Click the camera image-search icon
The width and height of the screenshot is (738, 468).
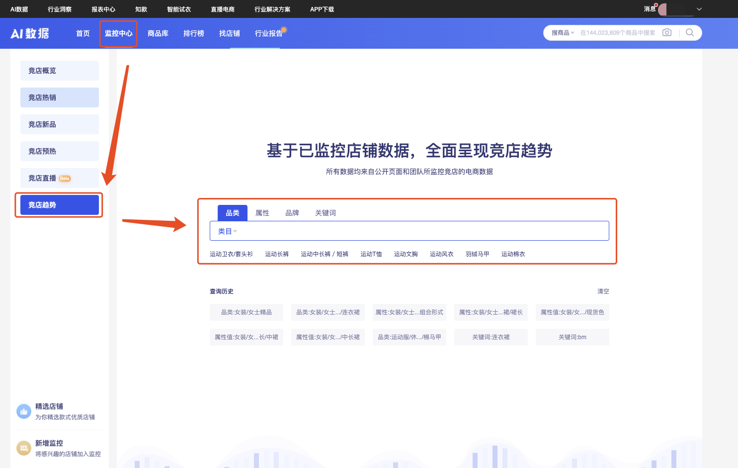point(667,32)
